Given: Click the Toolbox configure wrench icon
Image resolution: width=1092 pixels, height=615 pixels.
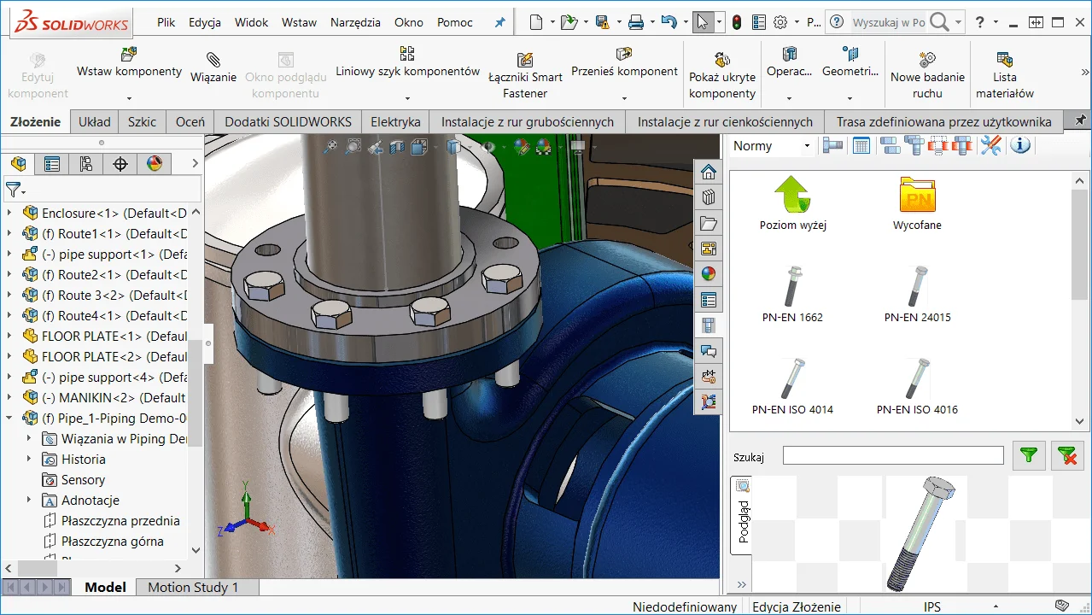Looking at the screenshot, I should (990, 145).
